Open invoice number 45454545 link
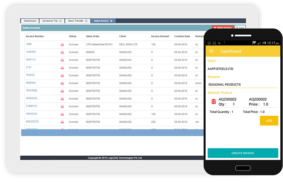The width and height of the screenshot is (283, 182). 31,98
